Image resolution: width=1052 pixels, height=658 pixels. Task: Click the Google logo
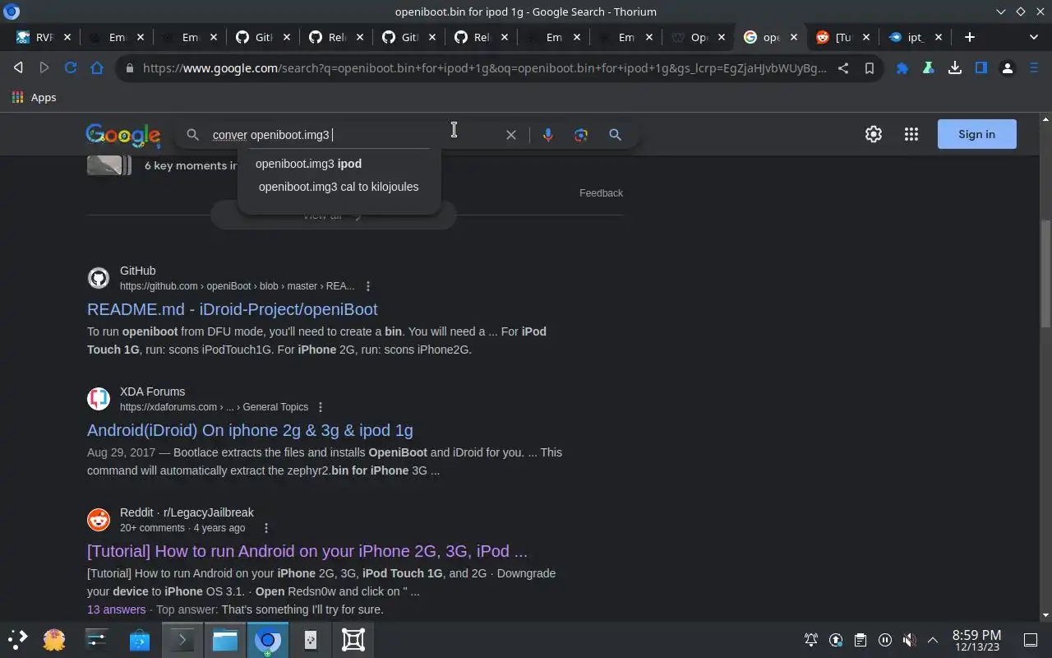122,135
